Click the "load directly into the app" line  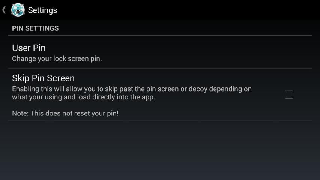(84, 97)
